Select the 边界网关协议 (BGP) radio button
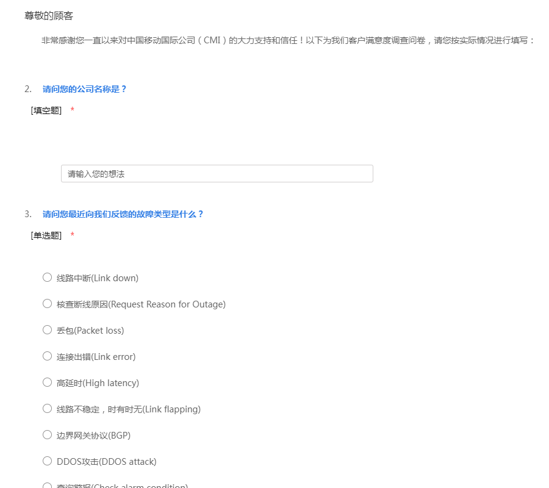The image size is (549, 488). click(47, 435)
